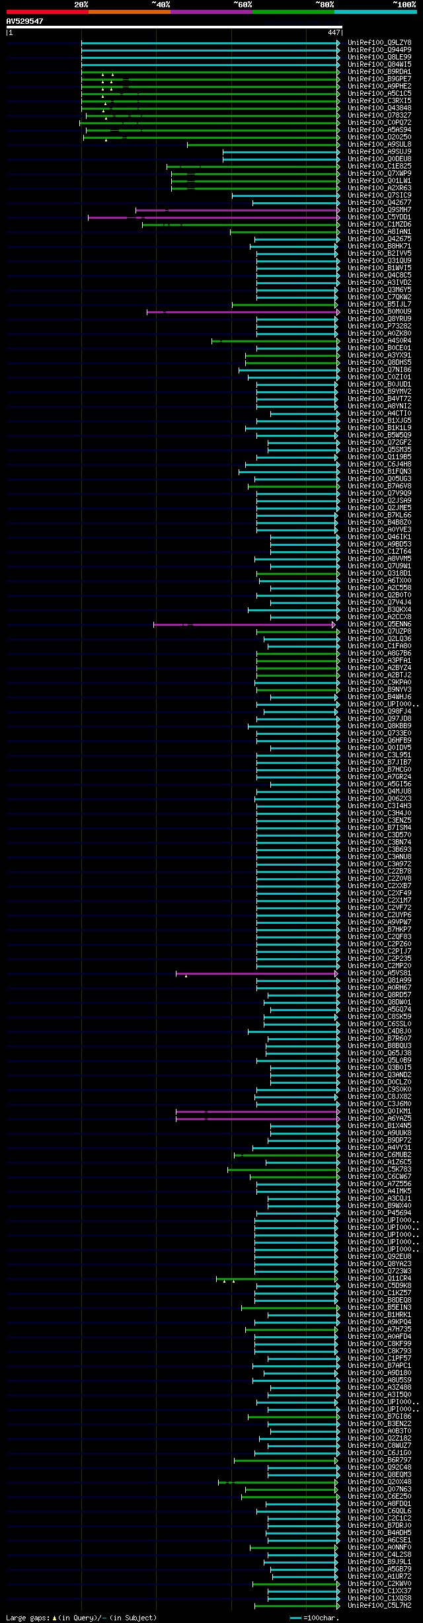The width and height of the screenshot is (423, 1623).
Task: Click the orange ~40% identity legend bar
Action: (129, 12)
